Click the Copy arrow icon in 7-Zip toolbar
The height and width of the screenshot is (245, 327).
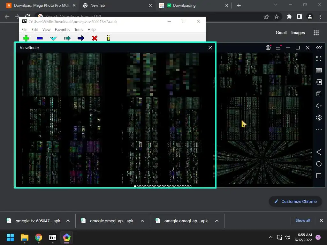(x=67, y=38)
